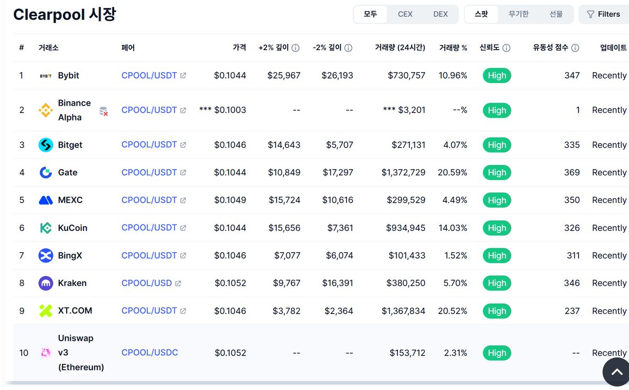Image resolution: width=629 pixels, height=390 pixels.
Task: Show info icon next to 유동성 점수
Action: (575, 48)
